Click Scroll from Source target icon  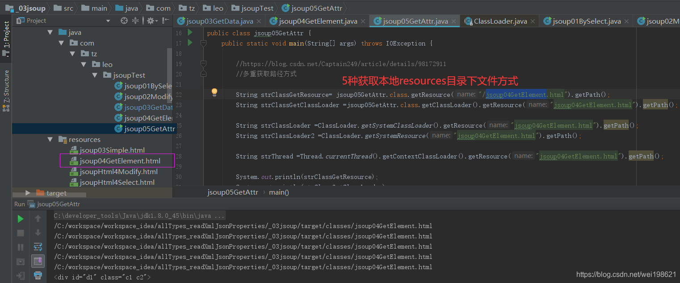pyautogui.click(x=124, y=21)
